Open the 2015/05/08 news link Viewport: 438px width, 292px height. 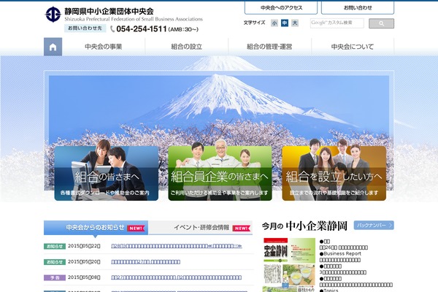coord(176,277)
